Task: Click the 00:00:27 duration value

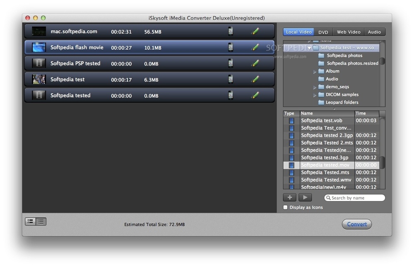Action: [x=121, y=48]
